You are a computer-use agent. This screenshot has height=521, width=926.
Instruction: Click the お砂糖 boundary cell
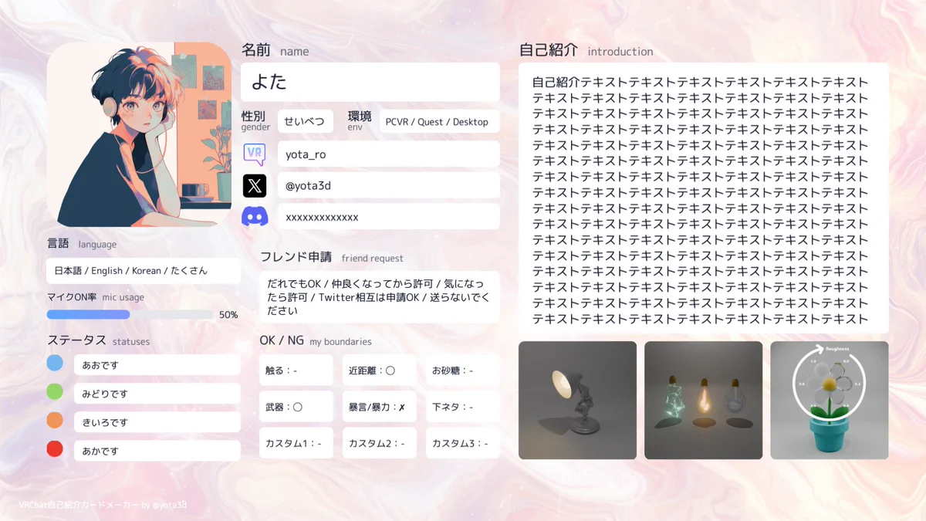(463, 370)
